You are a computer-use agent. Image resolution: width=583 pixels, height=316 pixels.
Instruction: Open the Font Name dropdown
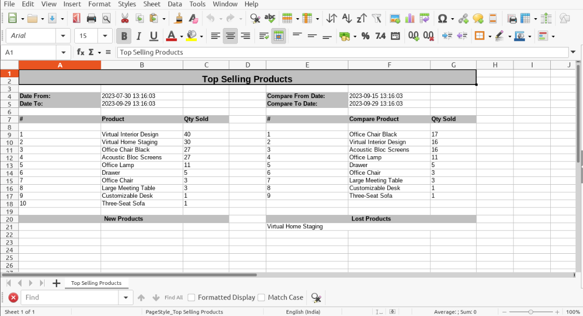pos(63,36)
